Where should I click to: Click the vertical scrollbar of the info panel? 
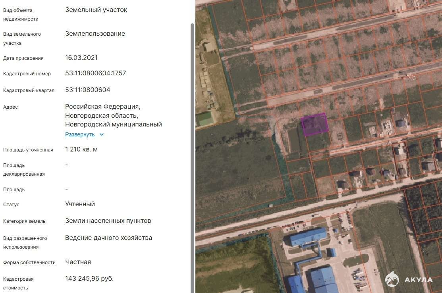[x=193, y=119]
